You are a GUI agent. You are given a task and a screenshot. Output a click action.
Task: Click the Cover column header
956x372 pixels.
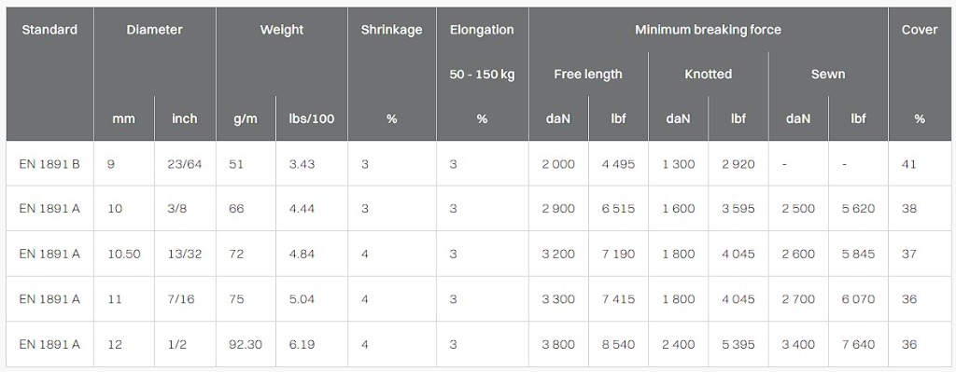pyautogui.click(x=920, y=30)
